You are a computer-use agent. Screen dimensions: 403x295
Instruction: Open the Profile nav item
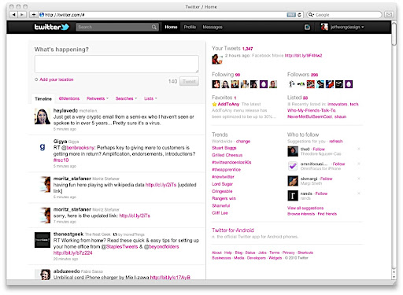pos(190,27)
